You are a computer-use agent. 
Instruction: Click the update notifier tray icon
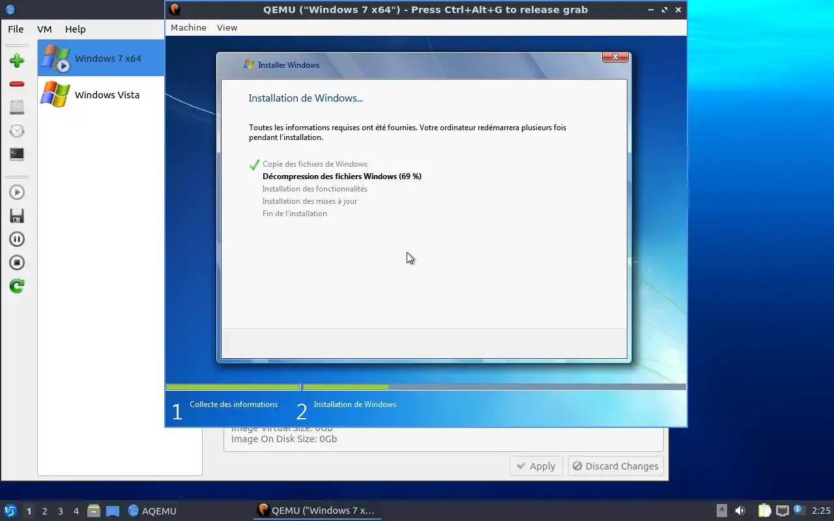(x=799, y=510)
